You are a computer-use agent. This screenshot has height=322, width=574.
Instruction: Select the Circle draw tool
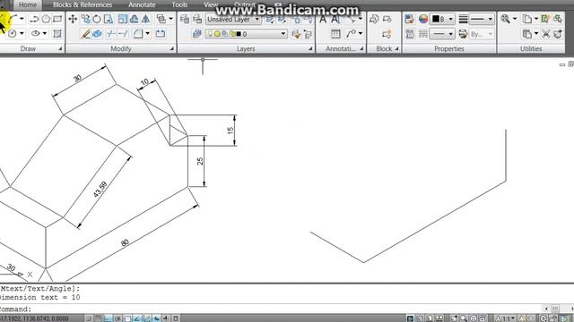tap(12, 34)
